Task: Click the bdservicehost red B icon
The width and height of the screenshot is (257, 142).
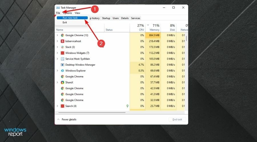Action: click(63, 41)
